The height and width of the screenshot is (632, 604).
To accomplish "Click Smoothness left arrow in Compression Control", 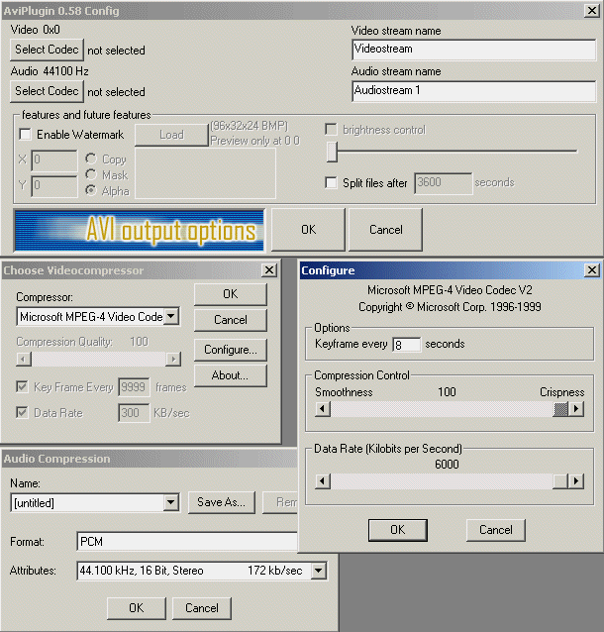I will 323,409.
